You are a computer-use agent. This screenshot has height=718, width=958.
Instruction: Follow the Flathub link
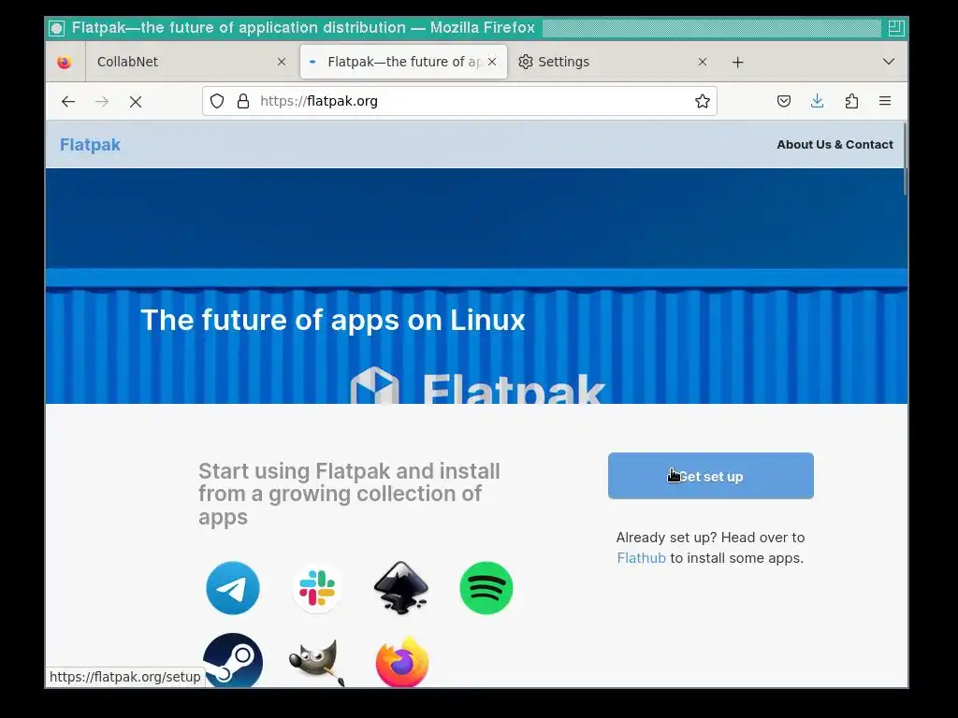coord(641,558)
